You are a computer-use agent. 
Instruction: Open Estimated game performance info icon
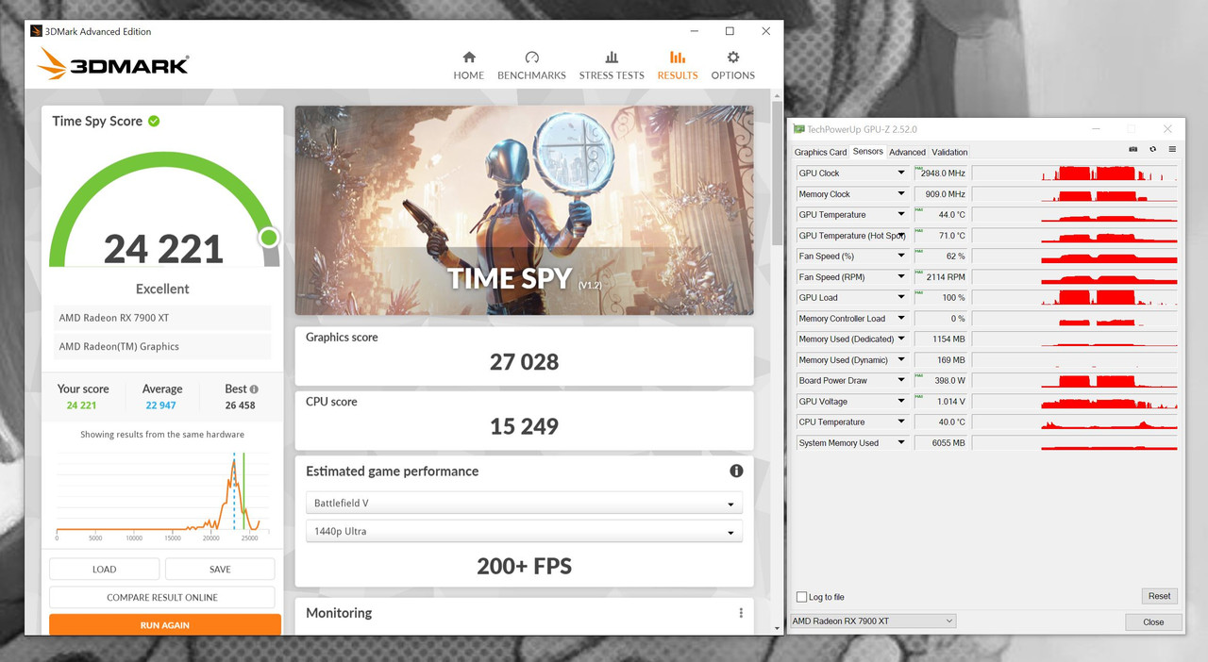[x=736, y=471]
